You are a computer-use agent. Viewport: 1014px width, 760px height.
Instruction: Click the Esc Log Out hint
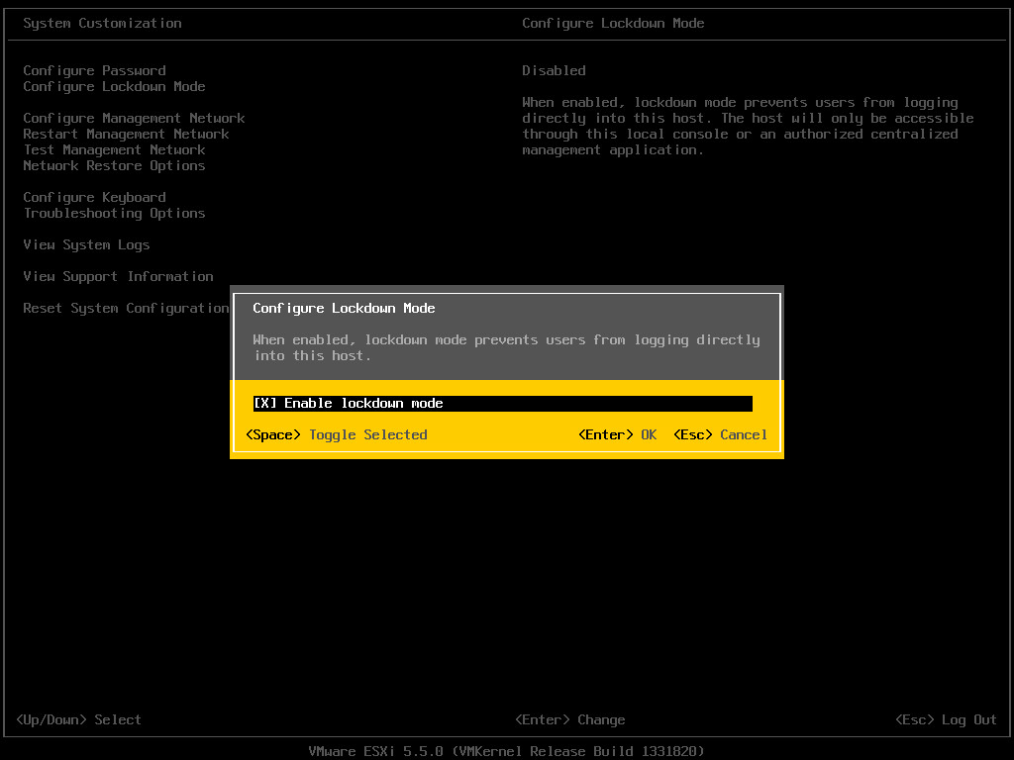coord(946,720)
